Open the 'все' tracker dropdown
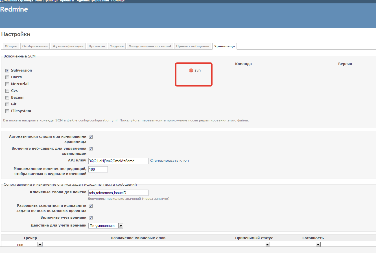The image size is (376, 253). [29, 244]
